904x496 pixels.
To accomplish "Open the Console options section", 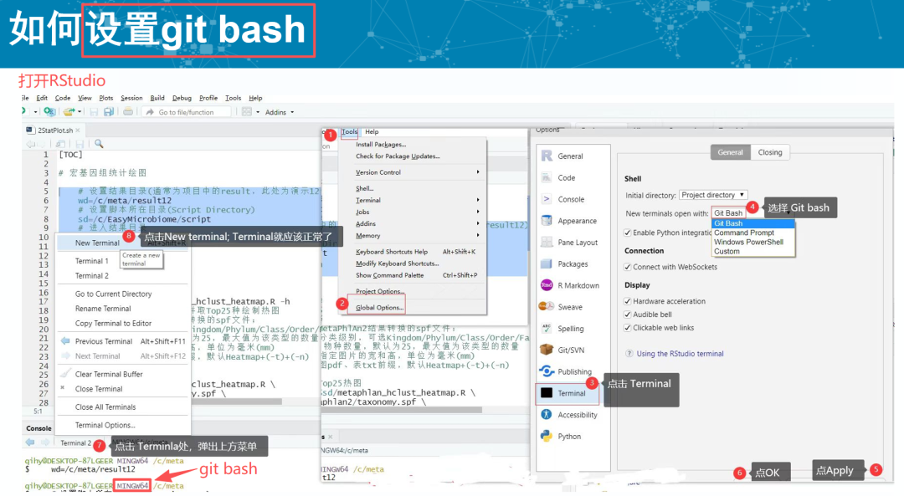I will [x=562, y=199].
